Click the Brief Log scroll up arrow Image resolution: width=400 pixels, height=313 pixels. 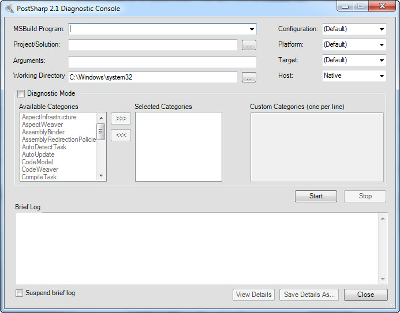tap(383, 218)
